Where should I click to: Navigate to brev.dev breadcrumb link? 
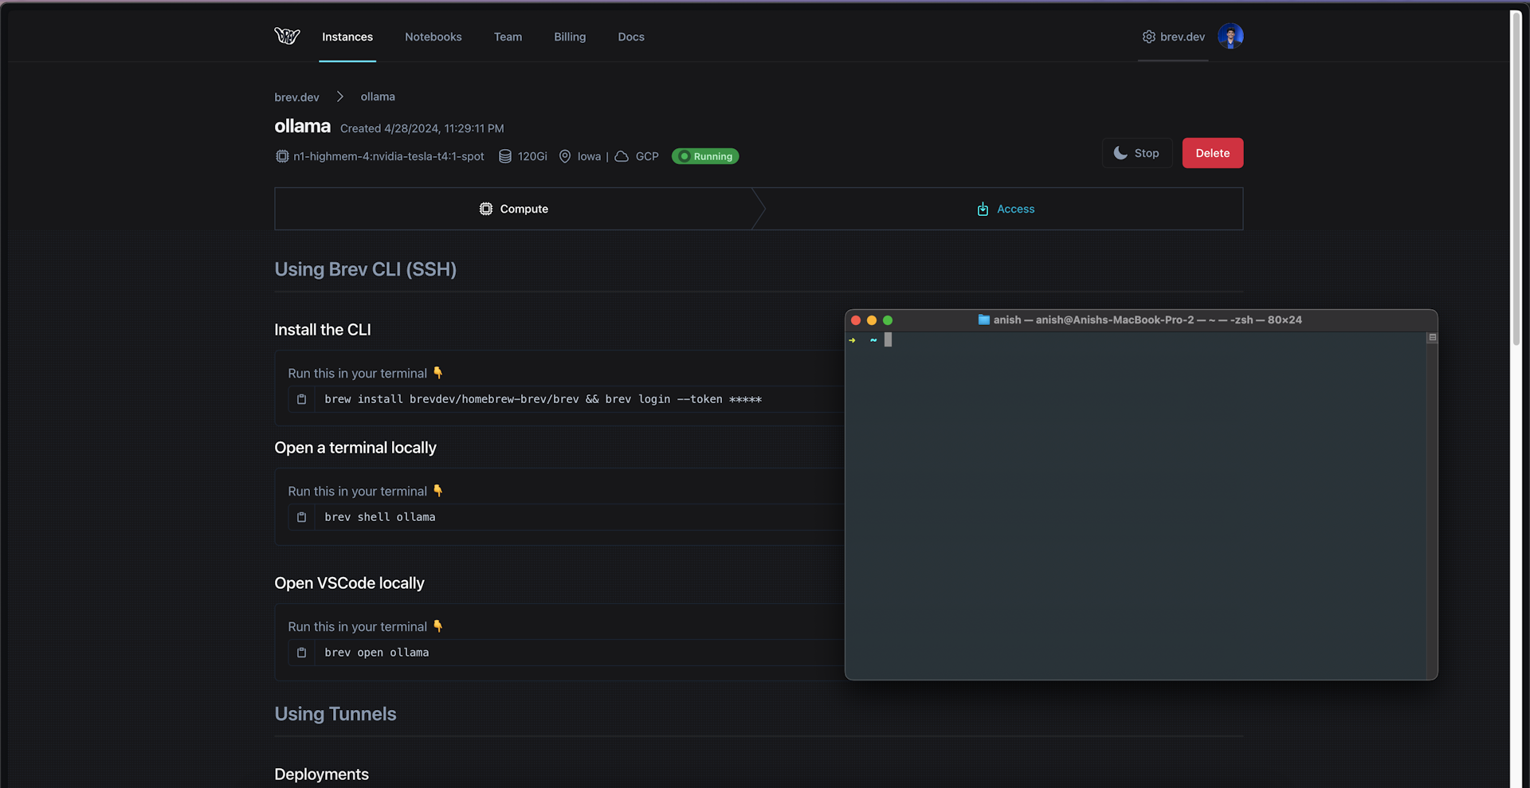coord(296,97)
